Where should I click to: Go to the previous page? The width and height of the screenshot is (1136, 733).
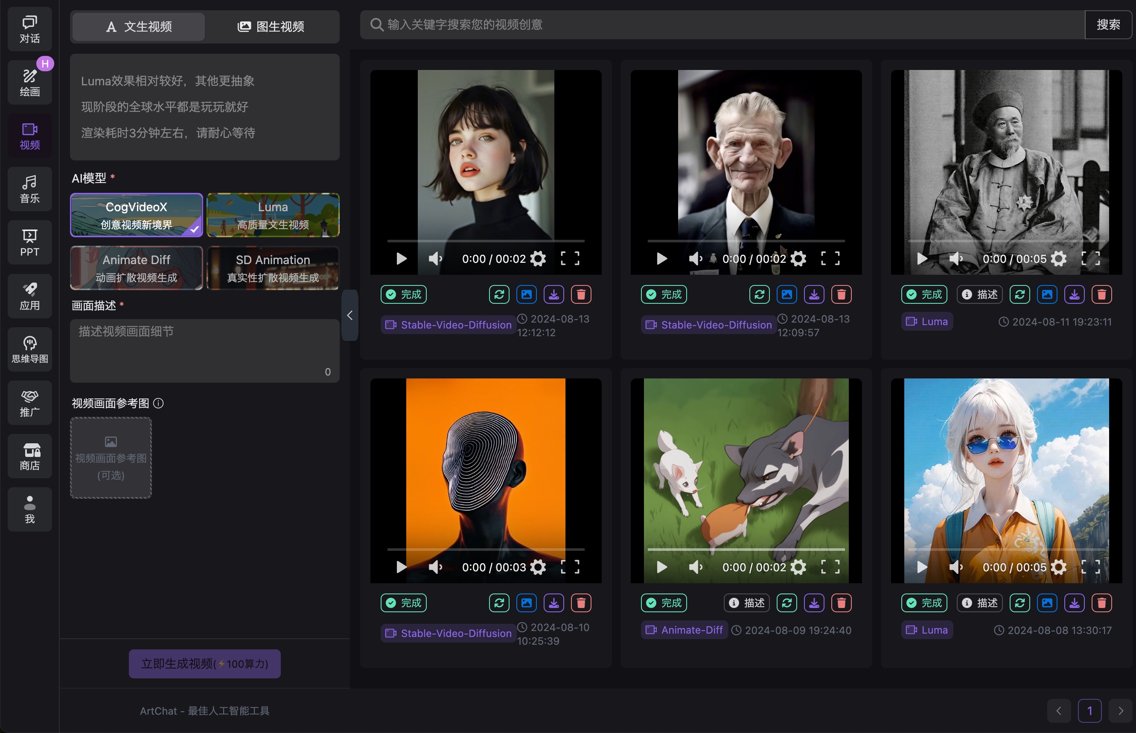coord(1059,711)
